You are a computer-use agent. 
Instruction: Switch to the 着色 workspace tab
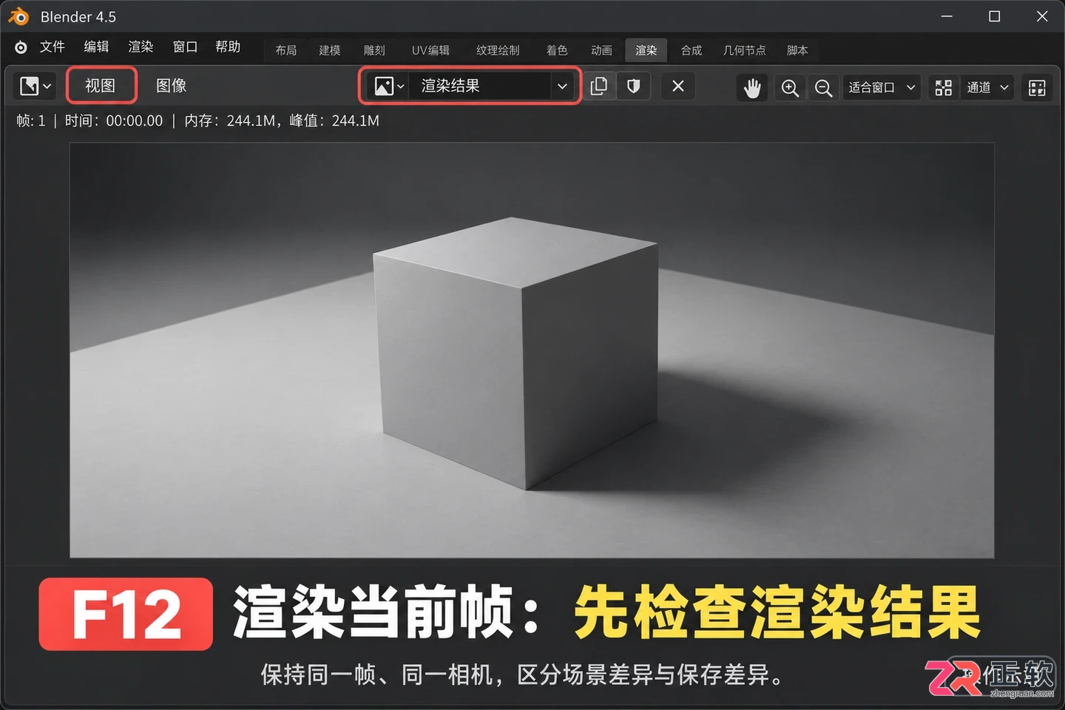(557, 50)
